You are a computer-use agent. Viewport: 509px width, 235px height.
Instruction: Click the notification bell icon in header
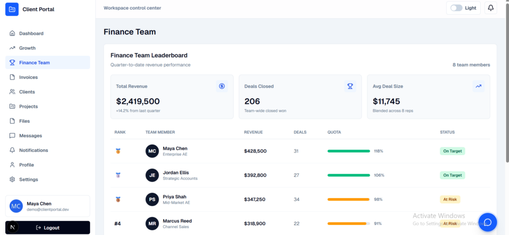[x=491, y=8]
